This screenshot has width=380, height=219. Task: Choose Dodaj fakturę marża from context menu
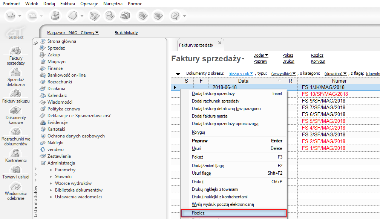tap(234, 116)
